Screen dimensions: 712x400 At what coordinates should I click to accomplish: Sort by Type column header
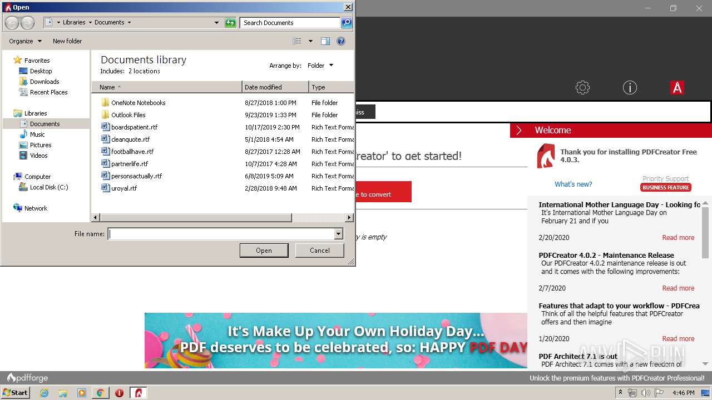coord(331,87)
